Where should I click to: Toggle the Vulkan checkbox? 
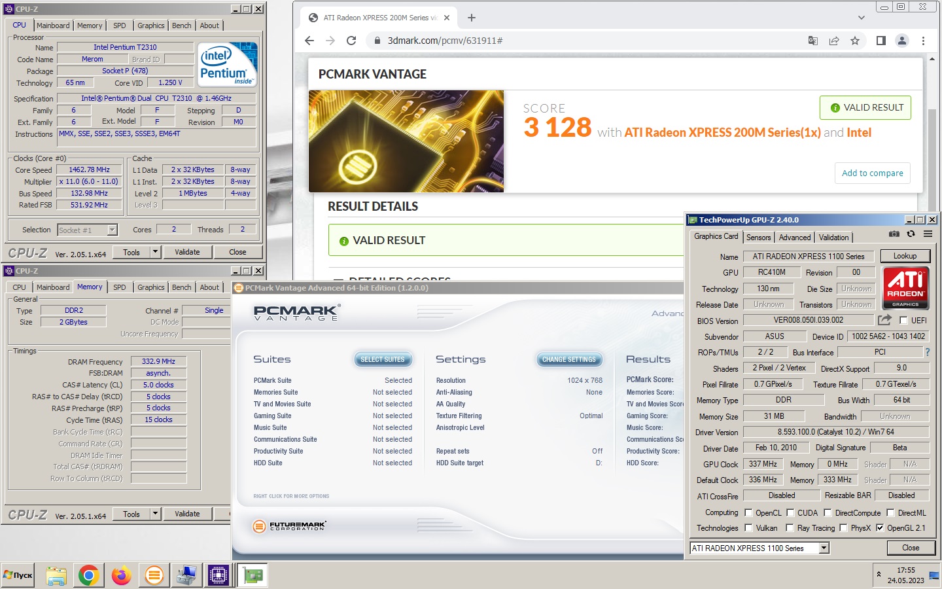click(x=748, y=527)
